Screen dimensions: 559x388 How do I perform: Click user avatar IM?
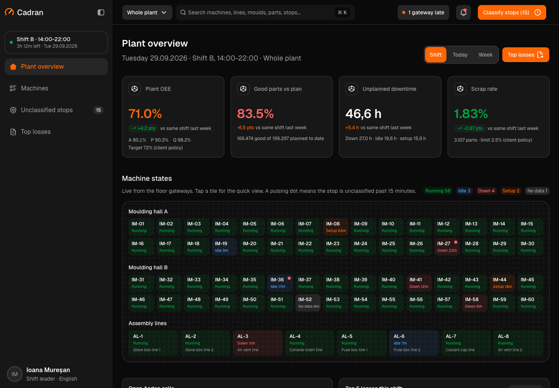15,374
